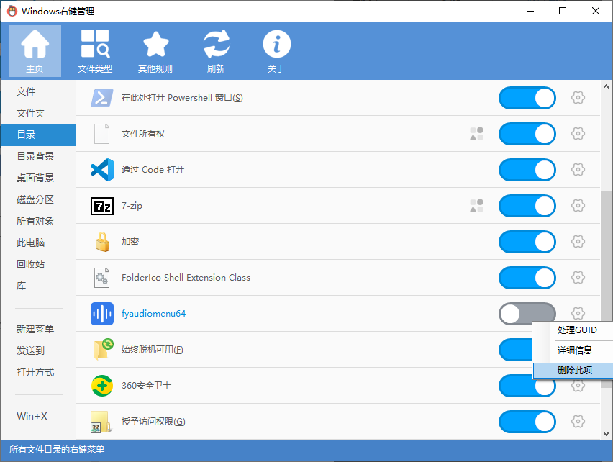The image size is (613, 462).
Task: Select 目录背景 in sidebar
Action: [x=35, y=156]
